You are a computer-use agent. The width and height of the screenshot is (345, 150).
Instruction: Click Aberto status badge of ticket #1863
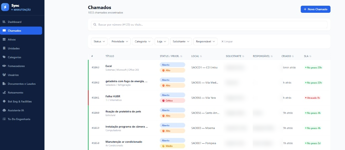point(172,65)
